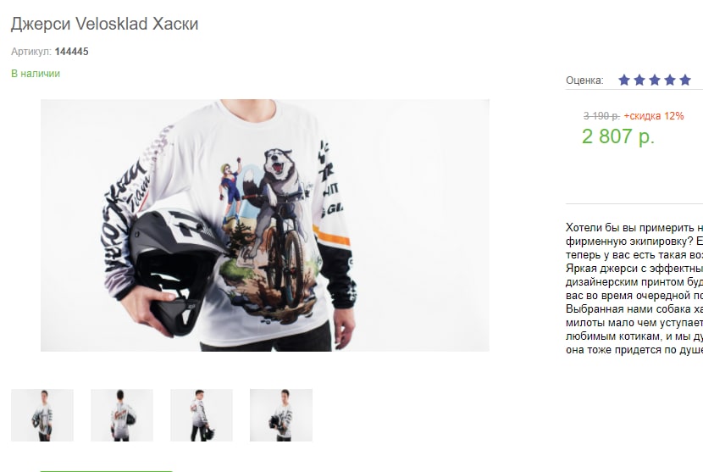Viewport: 703px width, 472px height.
Task: Click the product title Джерси Velosklad Хаски
Action: [x=104, y=24]
